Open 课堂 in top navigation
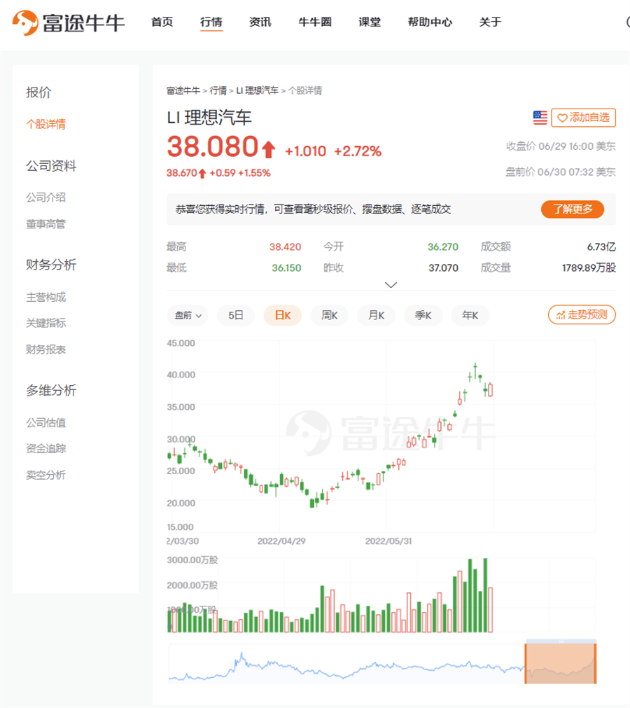Image resolution: width=630 pixels, height=708 pixels. pyautogui.click(x=370, y=22)
